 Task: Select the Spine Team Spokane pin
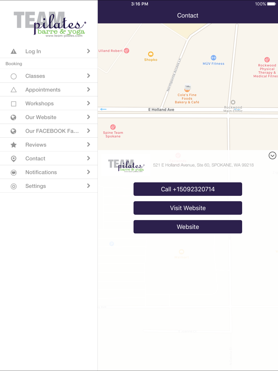pos(113,127)
